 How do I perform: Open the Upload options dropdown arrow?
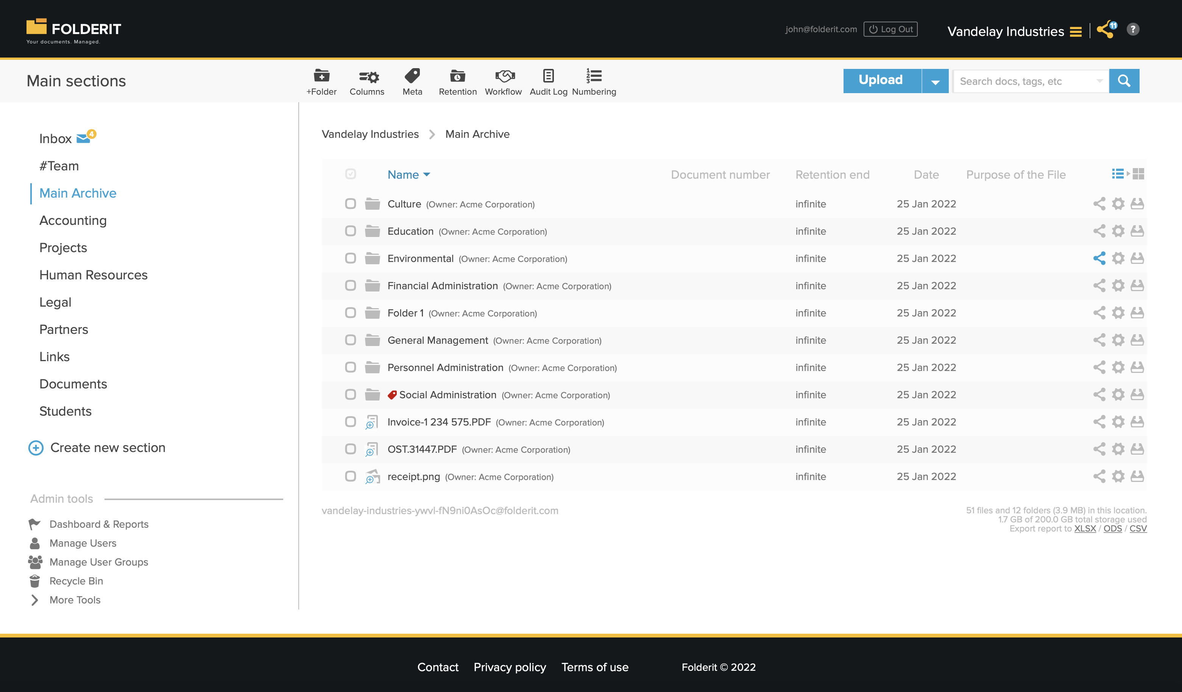click(x=935, y=81)
